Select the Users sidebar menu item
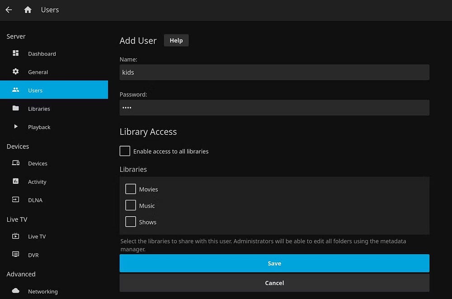The image size is (452, 299). (x=54, y=90)
